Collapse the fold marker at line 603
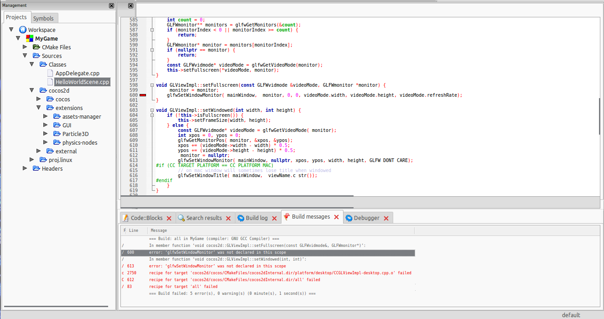The height and width of the screenshot is (319, 604). 152,110
